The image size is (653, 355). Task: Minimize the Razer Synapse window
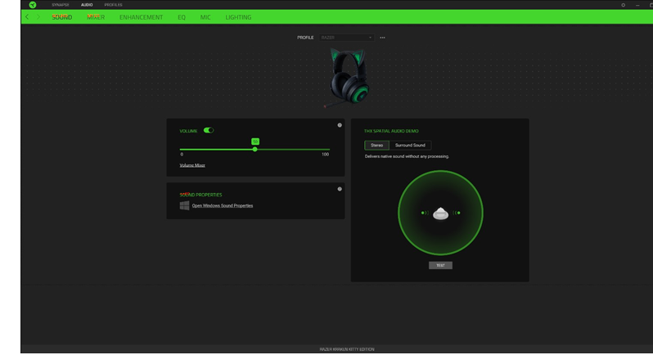pos(637,5)
